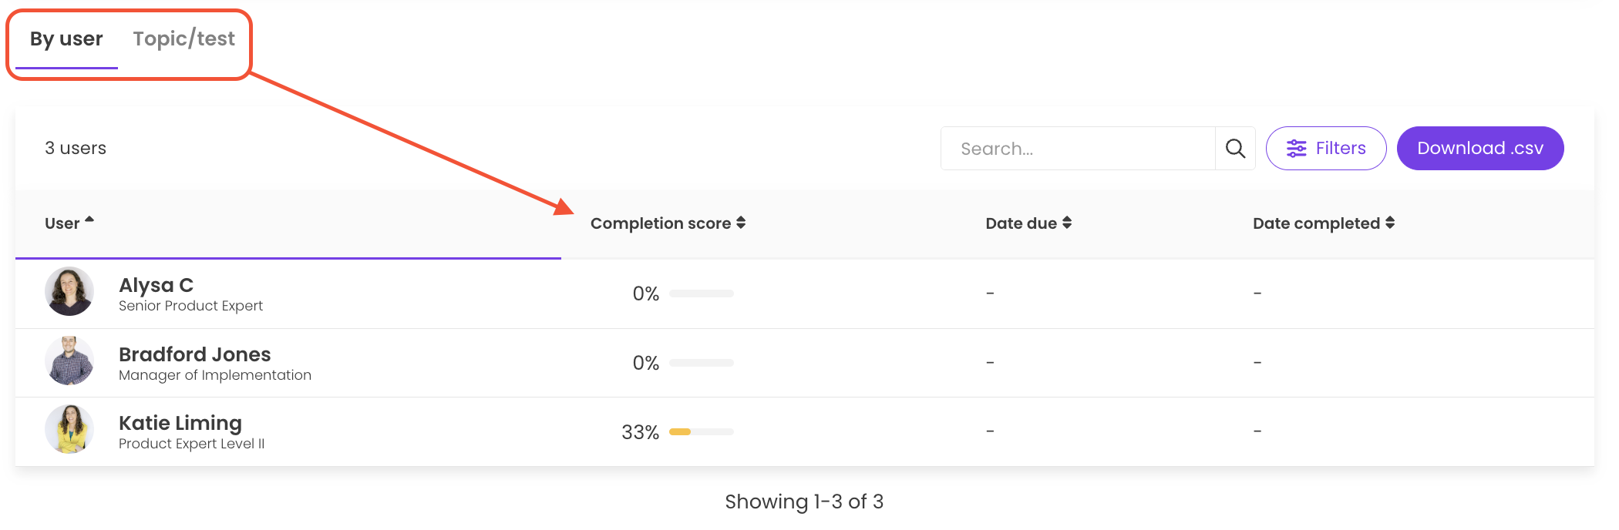Click Katie Liming's 33% progress bar

[702, 432]
